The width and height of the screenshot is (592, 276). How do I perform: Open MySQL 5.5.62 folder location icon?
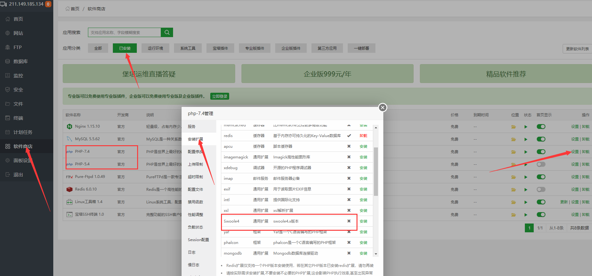[514, 139]
